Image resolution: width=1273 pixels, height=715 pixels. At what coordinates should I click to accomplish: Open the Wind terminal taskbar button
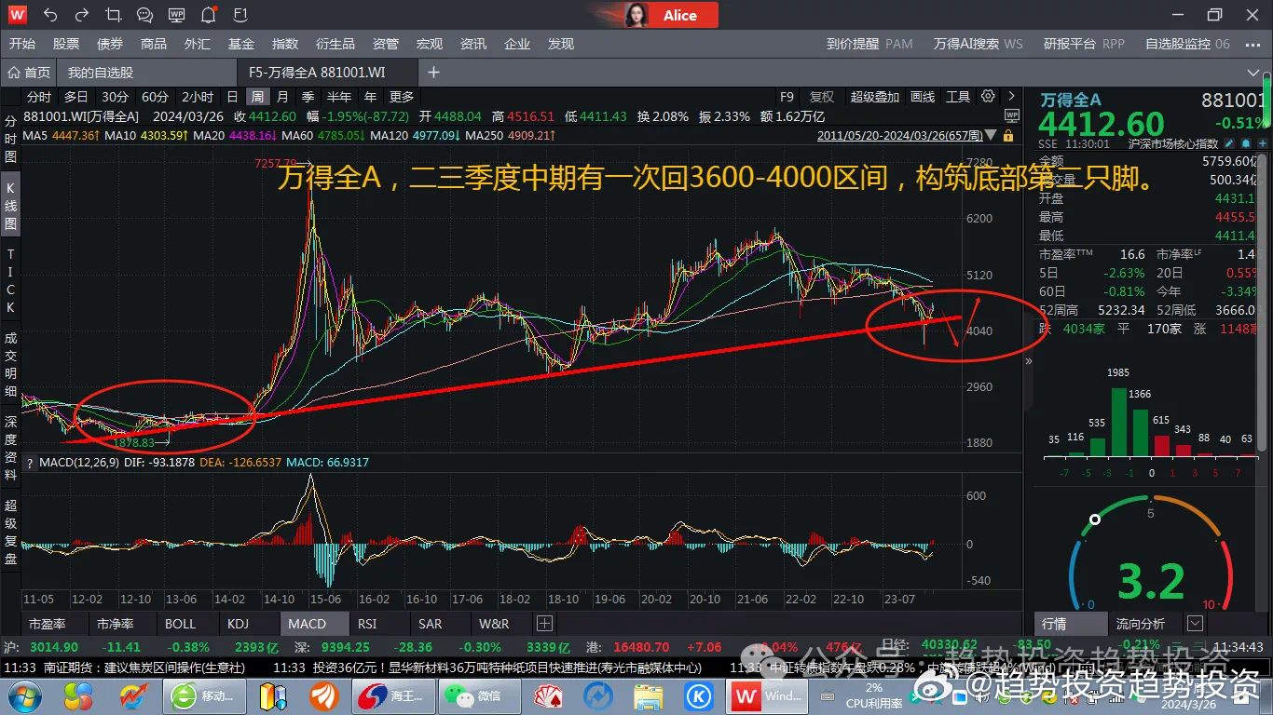pyautogui.click(x=766, y=695)
